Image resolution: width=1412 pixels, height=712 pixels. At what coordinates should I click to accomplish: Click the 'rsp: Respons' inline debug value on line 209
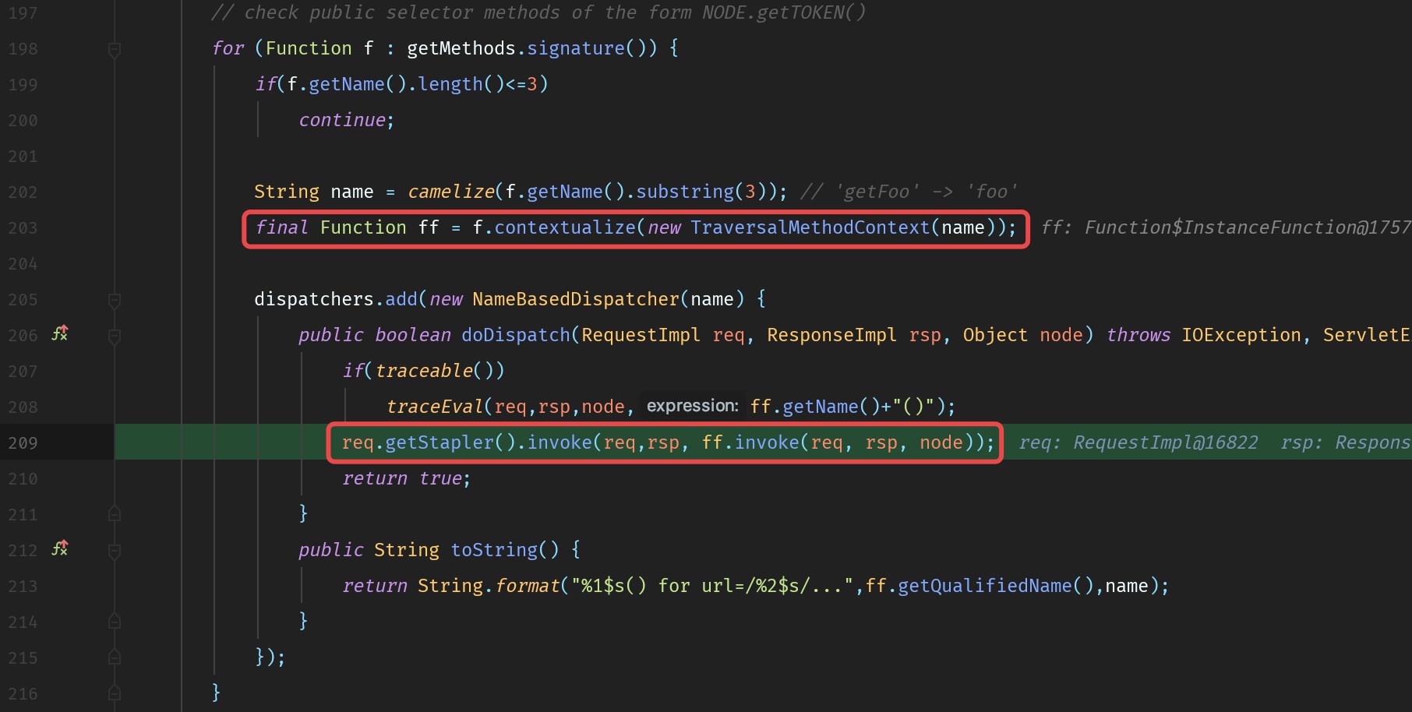(1346, 442)
